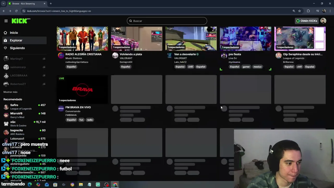Open the FM BRAVA live stream thumbnail
This screenshot has width=334, height=188.
coord(82,89)
